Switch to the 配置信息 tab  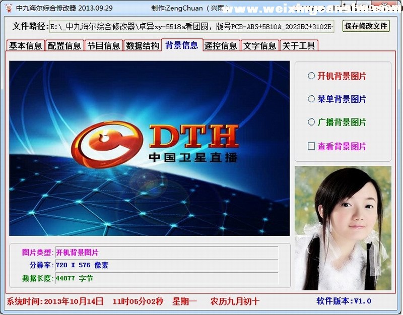click(64, 46)
